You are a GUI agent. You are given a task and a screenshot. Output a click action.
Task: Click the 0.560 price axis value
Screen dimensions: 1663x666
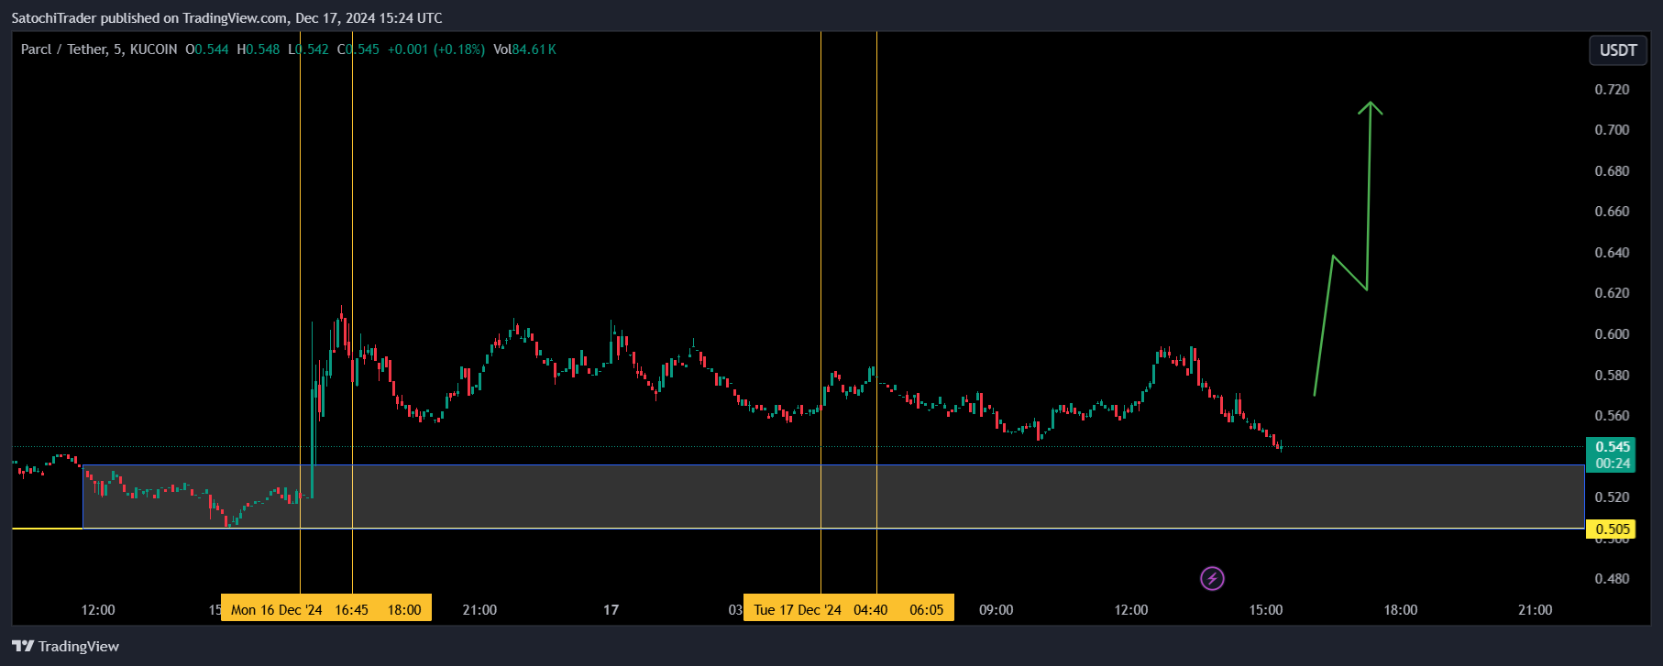click(x=1612, y=415)
